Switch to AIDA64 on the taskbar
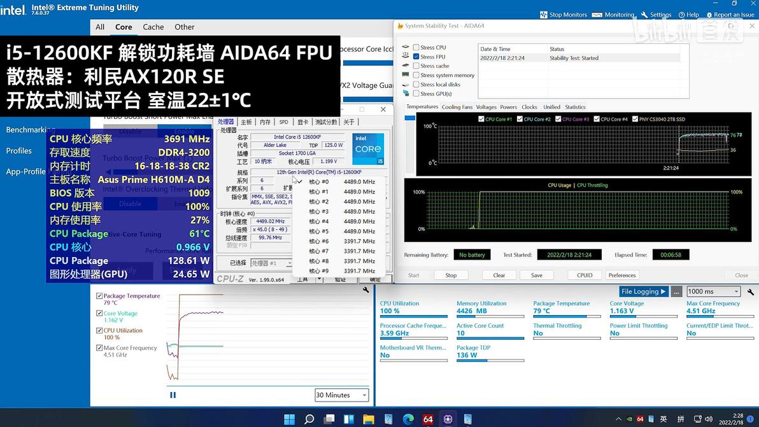This screenshot has width=759, height=427. click(x=428, y=419)
